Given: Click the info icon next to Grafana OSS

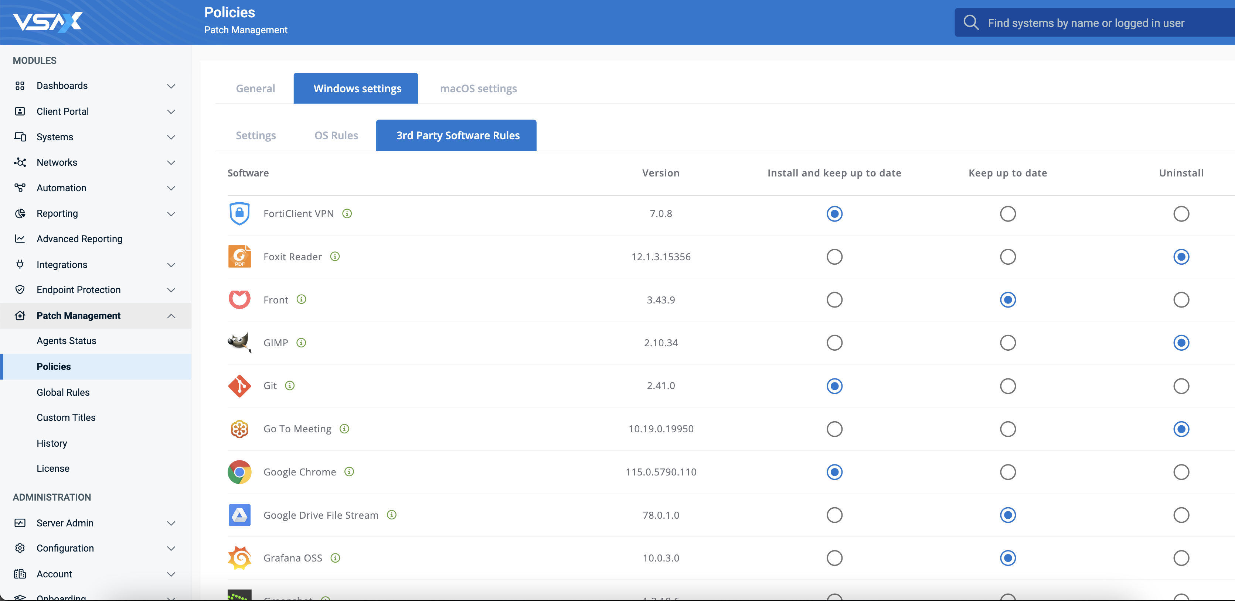Looking at the screenshot, I should click(336, 558).
